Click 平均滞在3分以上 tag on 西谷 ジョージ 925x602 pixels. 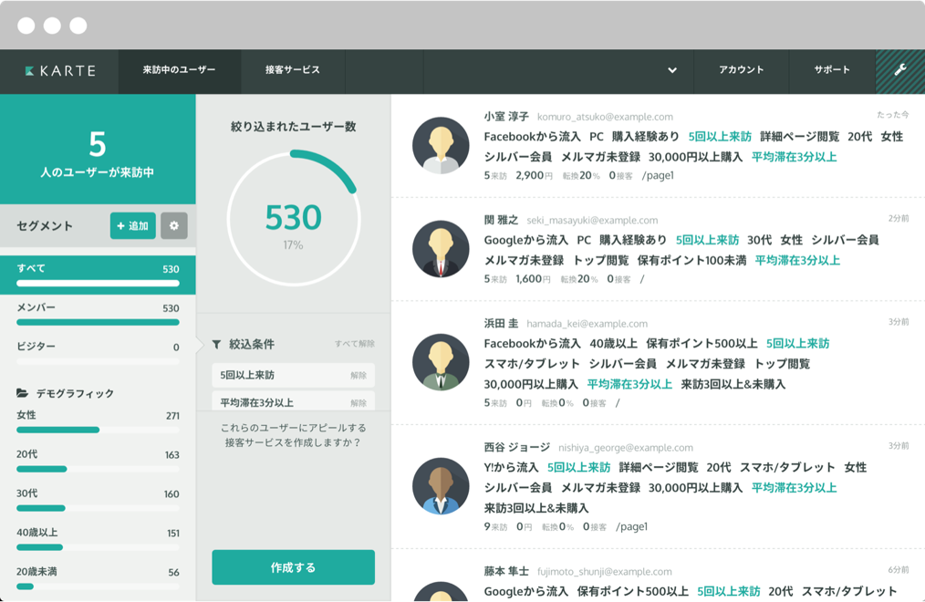point(794,488)
